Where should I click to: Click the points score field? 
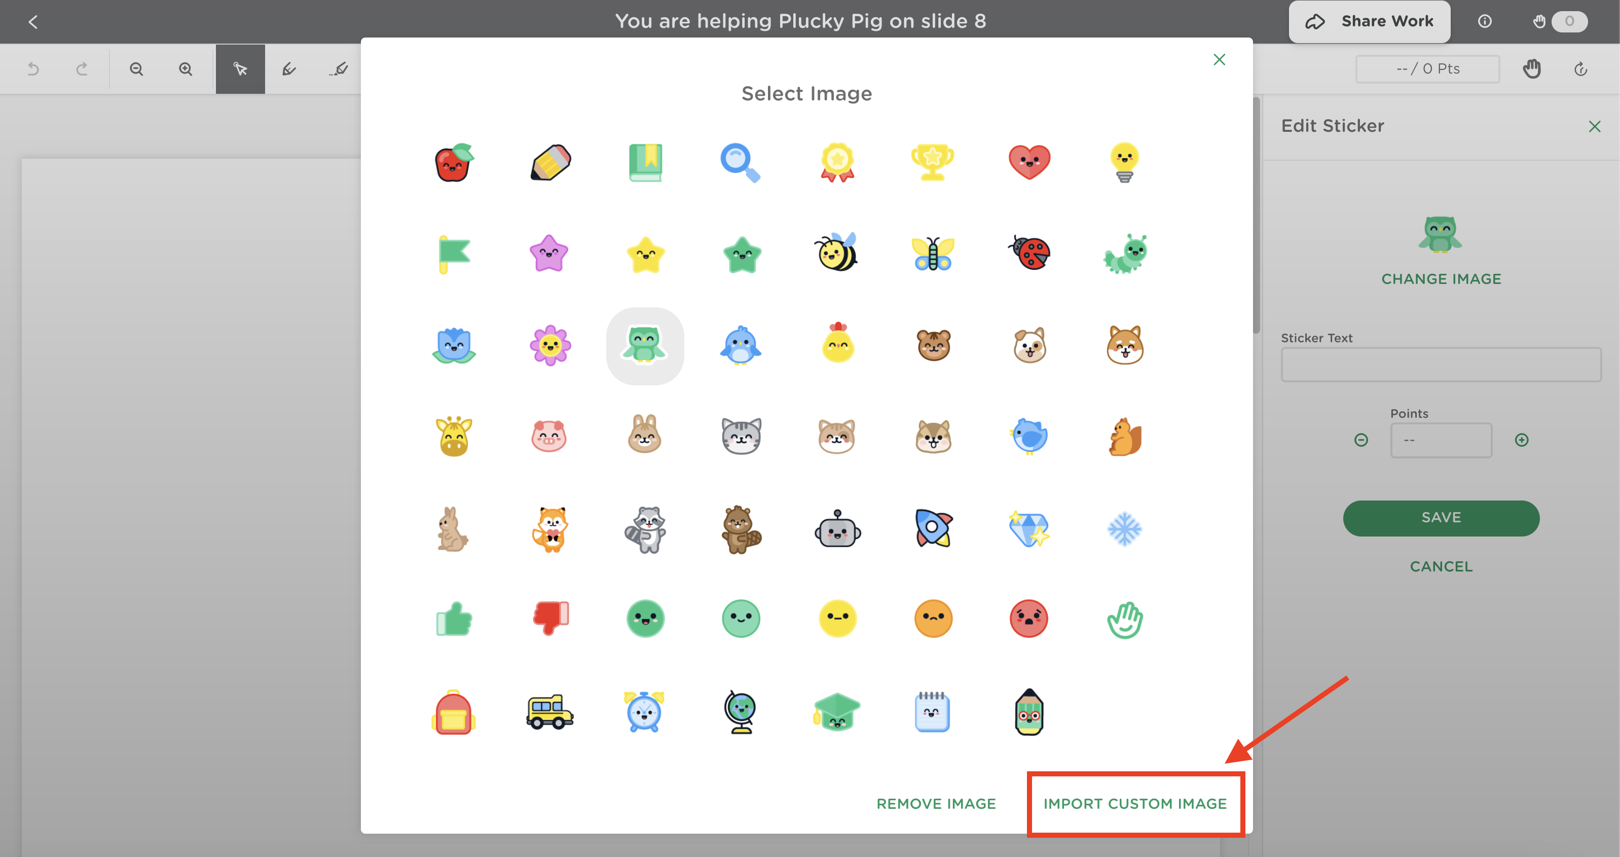tap(1427, 68)
